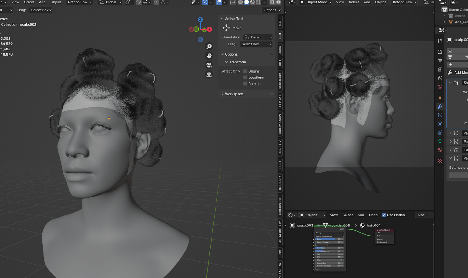The width and height of the screenshot is (468, 278).
Task: Click the hand pan view icon
Action: pyautogui.click(x=209, y=56)
